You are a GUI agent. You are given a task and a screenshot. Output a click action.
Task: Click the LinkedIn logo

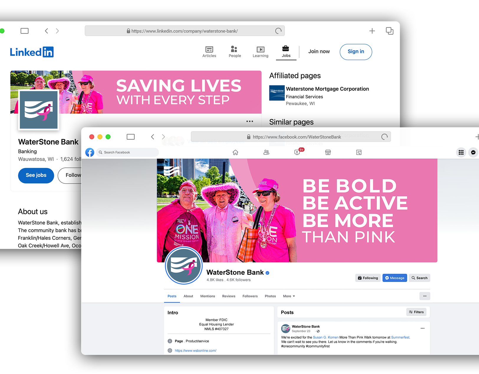32,52
